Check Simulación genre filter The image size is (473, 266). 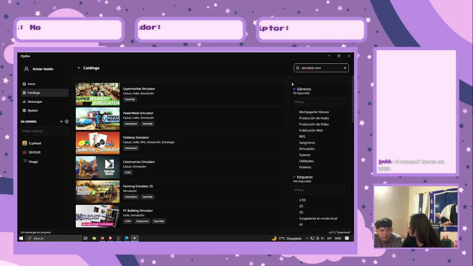click(x=295, y=149)
